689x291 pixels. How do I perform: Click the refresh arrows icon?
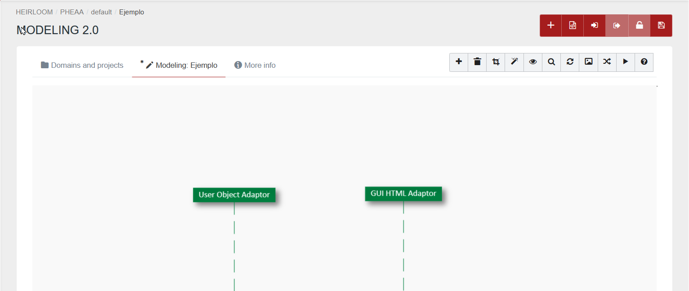coord(570,62)
